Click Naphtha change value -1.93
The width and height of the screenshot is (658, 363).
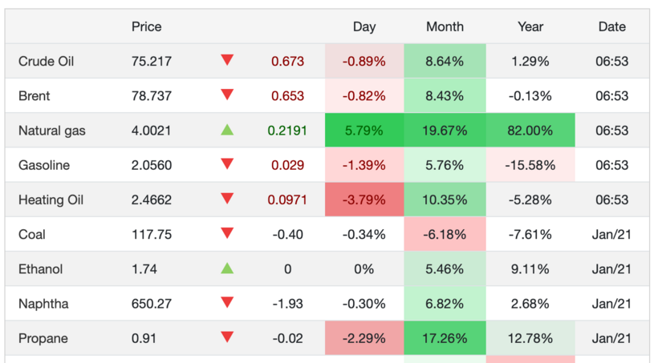(x=287, y=304)
